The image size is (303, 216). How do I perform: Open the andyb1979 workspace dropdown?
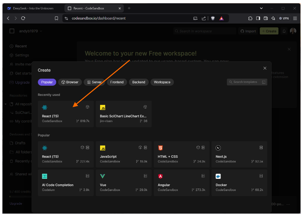31,31
